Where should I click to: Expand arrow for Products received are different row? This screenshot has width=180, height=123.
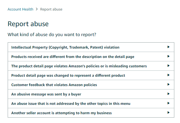[168, 56]
